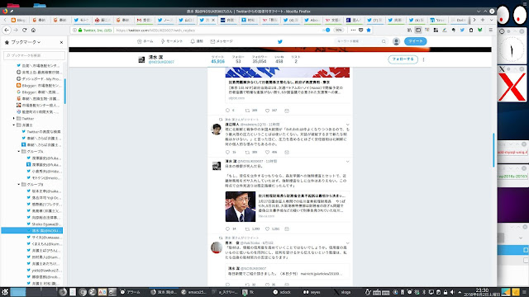This screenshot has height=297, width=529.
Task: Click the blue ツイート compose button
Action: [415, 41]
